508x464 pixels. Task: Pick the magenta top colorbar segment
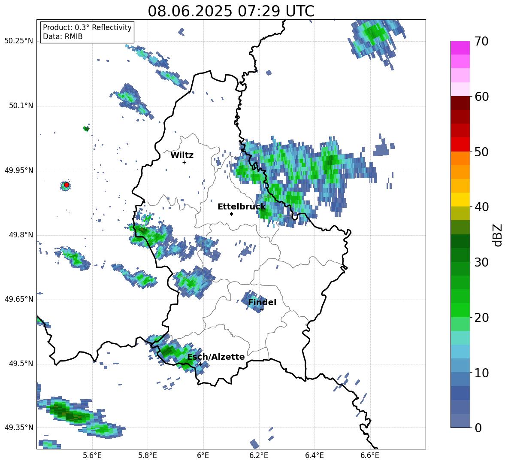(460, 48)
